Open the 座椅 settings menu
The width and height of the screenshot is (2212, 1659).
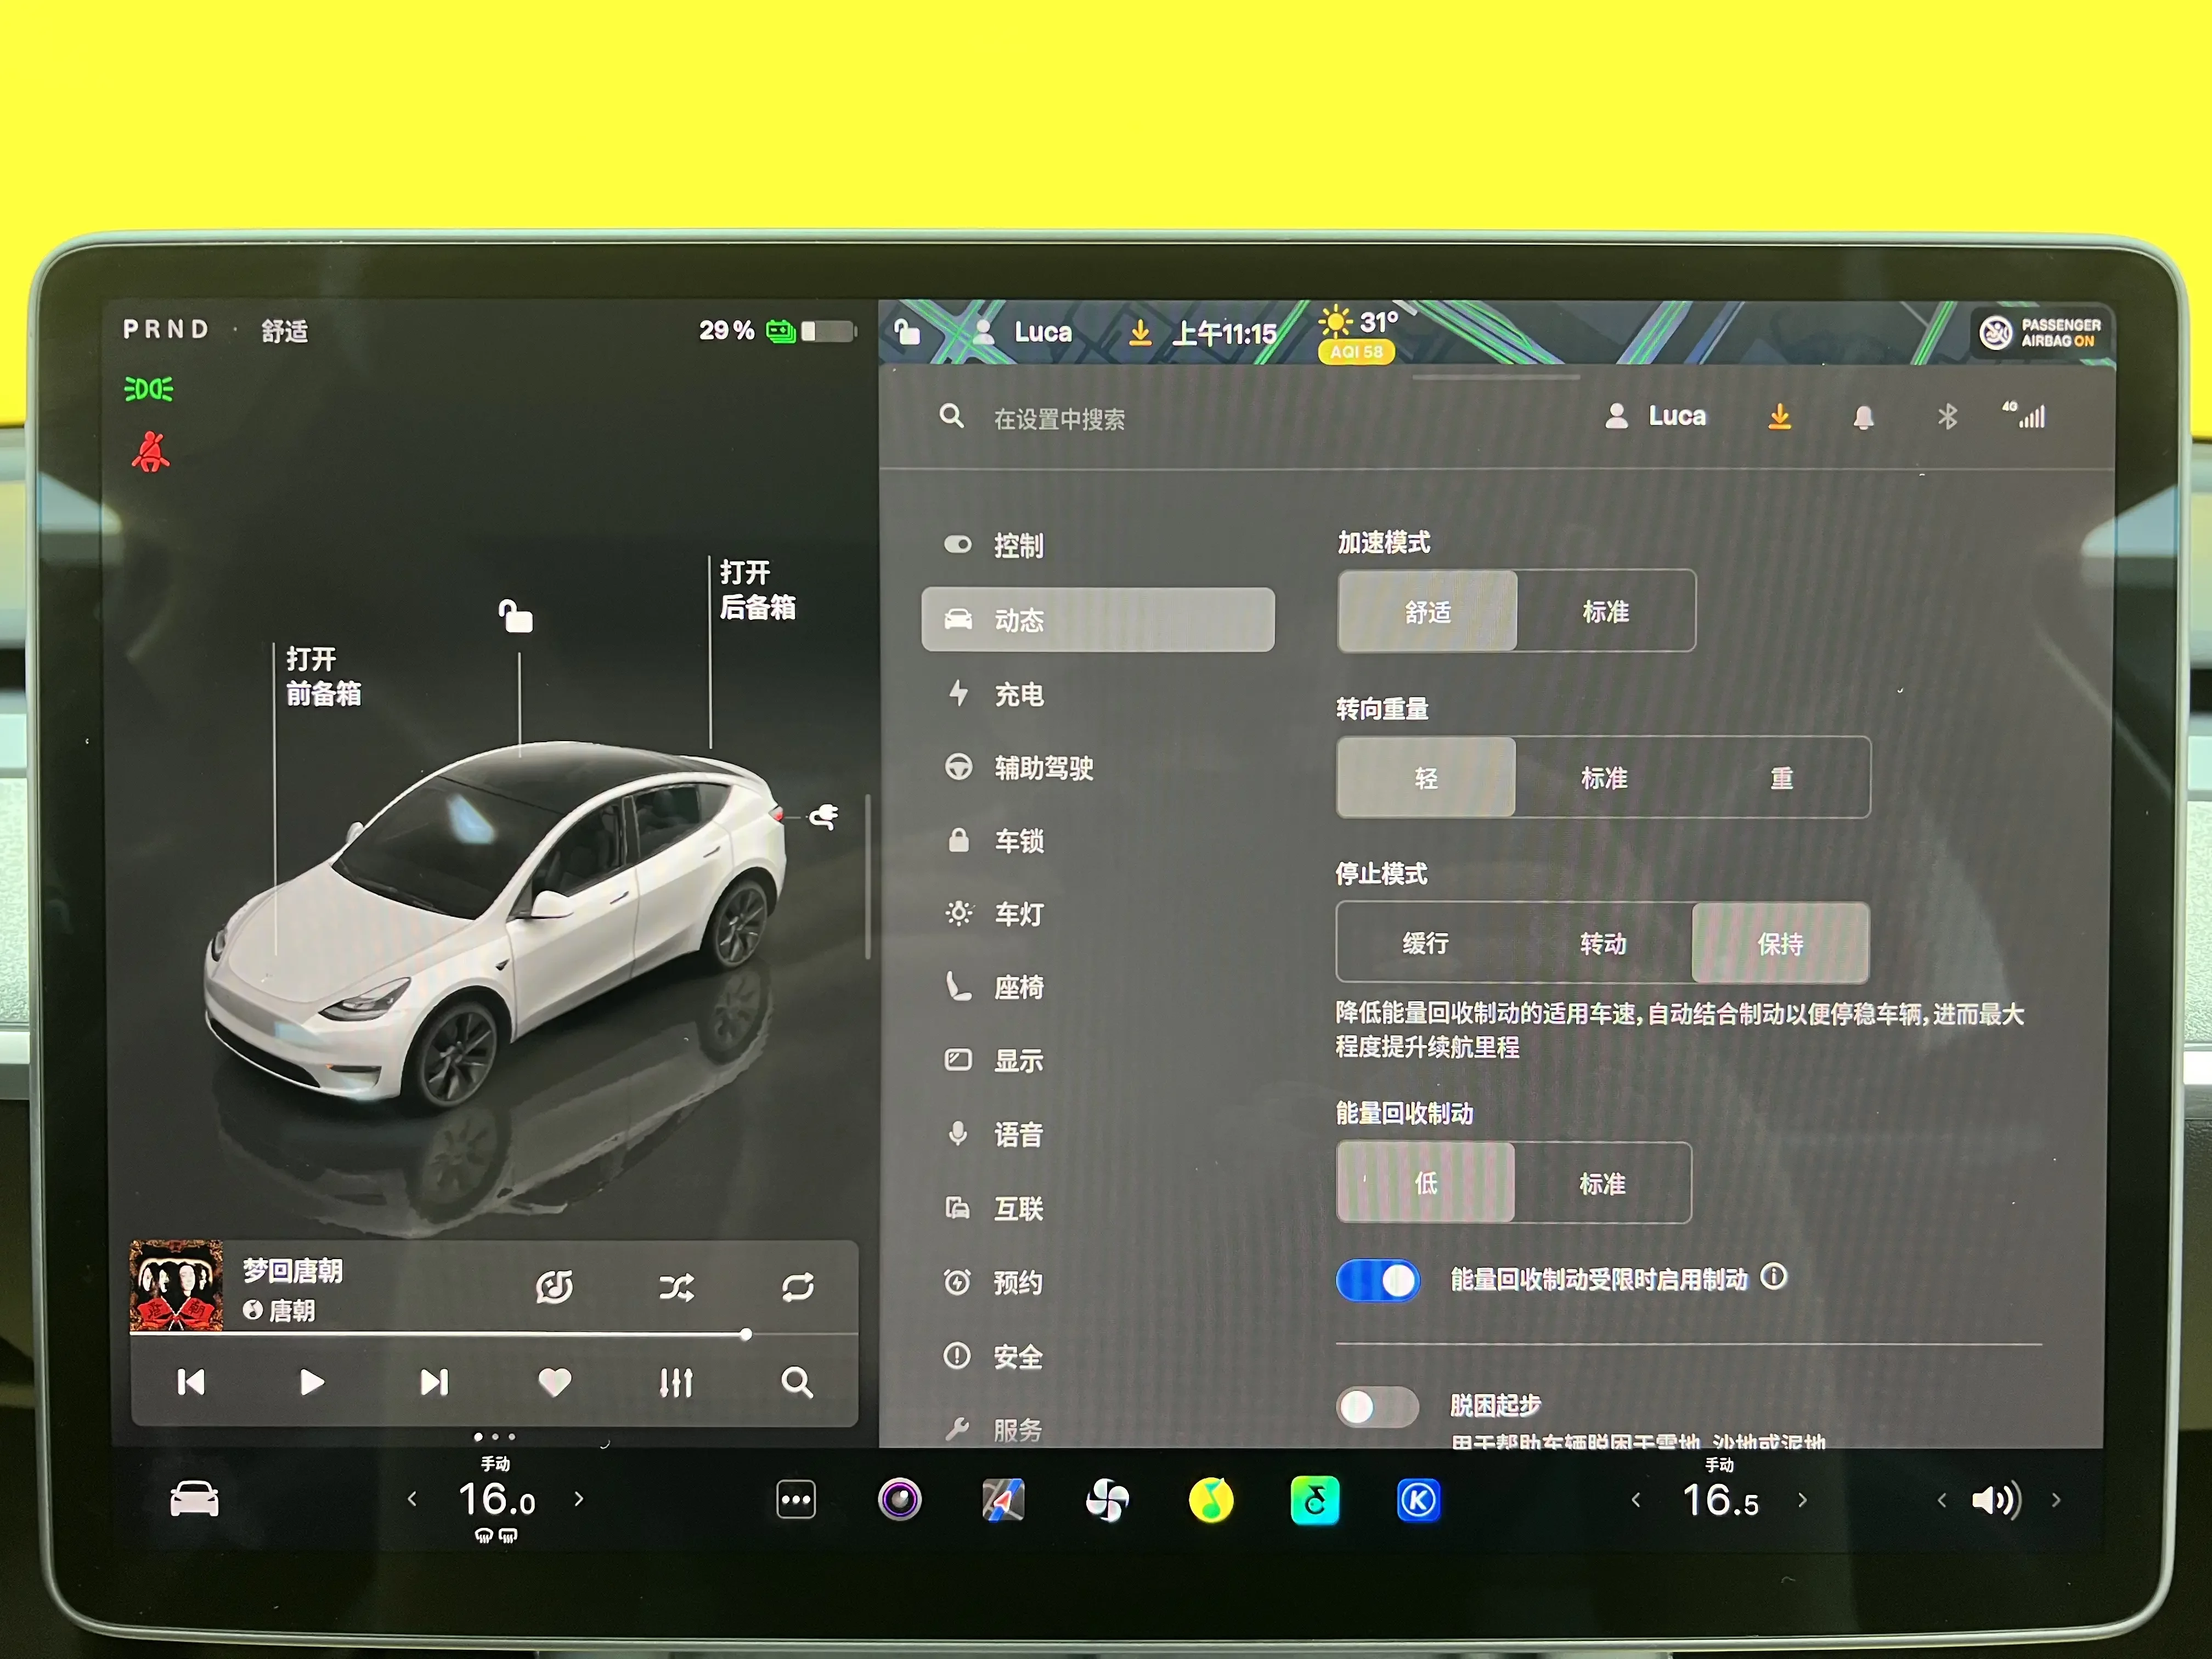(x=1097, y=987)
